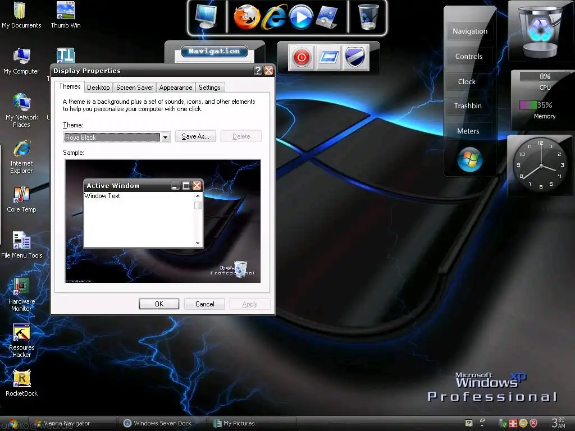Viewport: 575px width, 431px height.
Task: Select Trashbin in the sidebar panel
Action: pos(468,106)
